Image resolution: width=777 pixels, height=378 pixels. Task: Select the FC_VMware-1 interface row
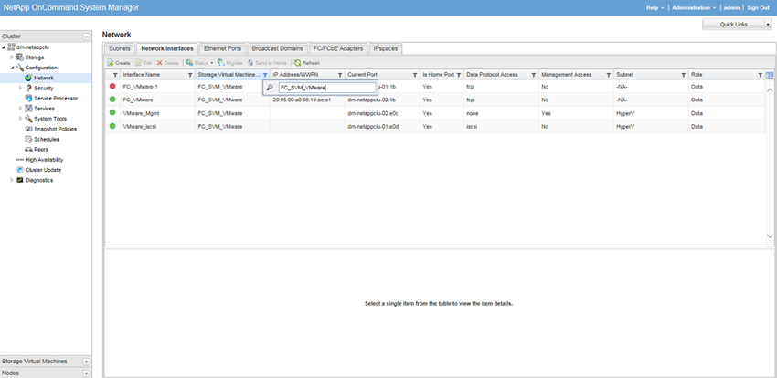435,87
